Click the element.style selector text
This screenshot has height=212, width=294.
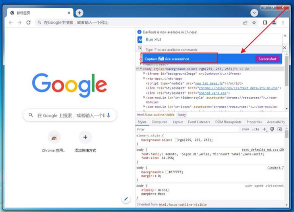coord(148,136)
